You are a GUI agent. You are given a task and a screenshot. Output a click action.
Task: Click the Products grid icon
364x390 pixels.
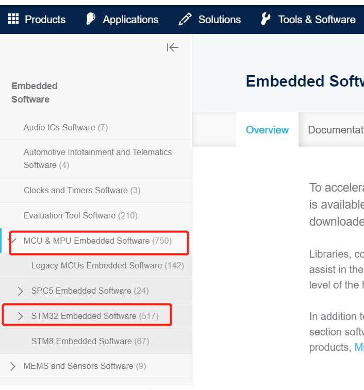[x=13, y=19]
